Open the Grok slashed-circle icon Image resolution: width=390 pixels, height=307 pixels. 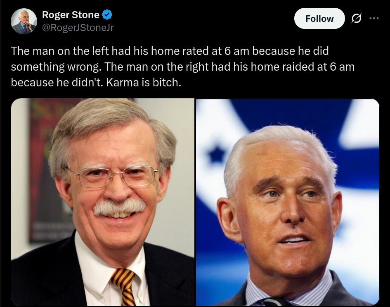pyautogui.click(x=356, y=19)
